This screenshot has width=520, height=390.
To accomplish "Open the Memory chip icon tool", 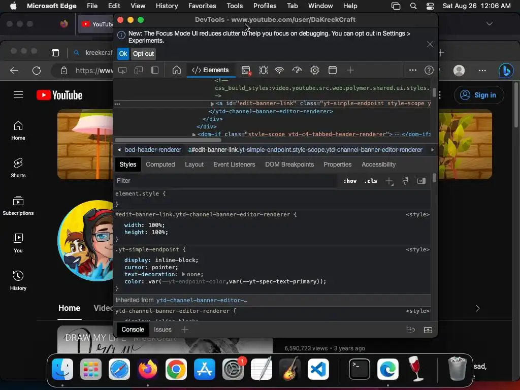I will [x=314, y=70].
